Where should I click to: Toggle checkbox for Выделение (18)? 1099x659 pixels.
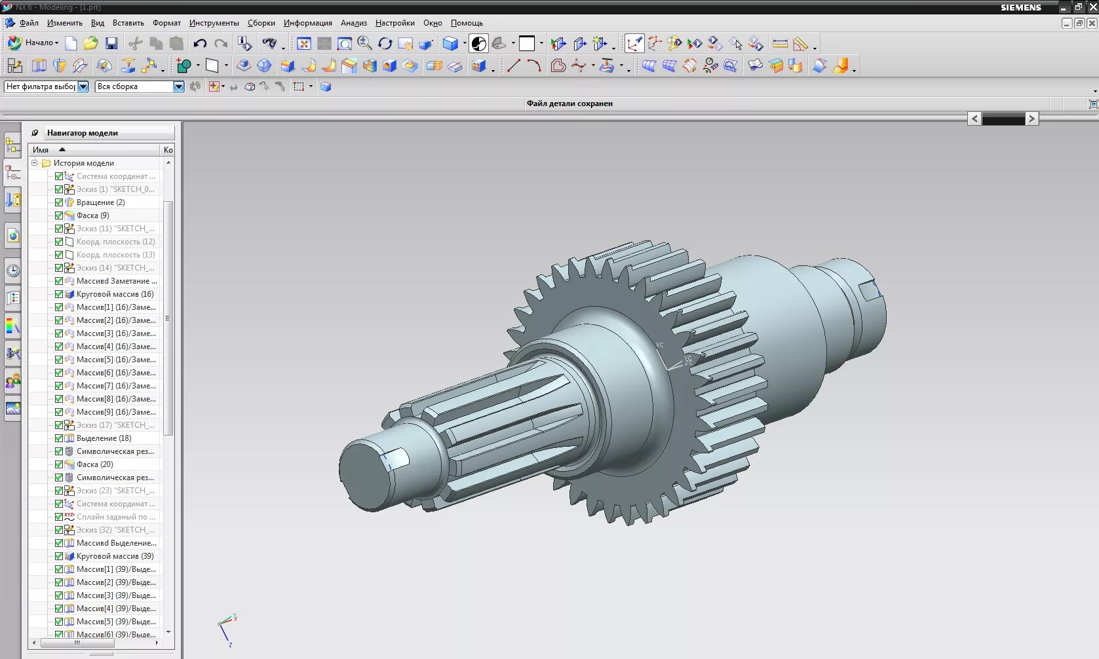[59, 438]
